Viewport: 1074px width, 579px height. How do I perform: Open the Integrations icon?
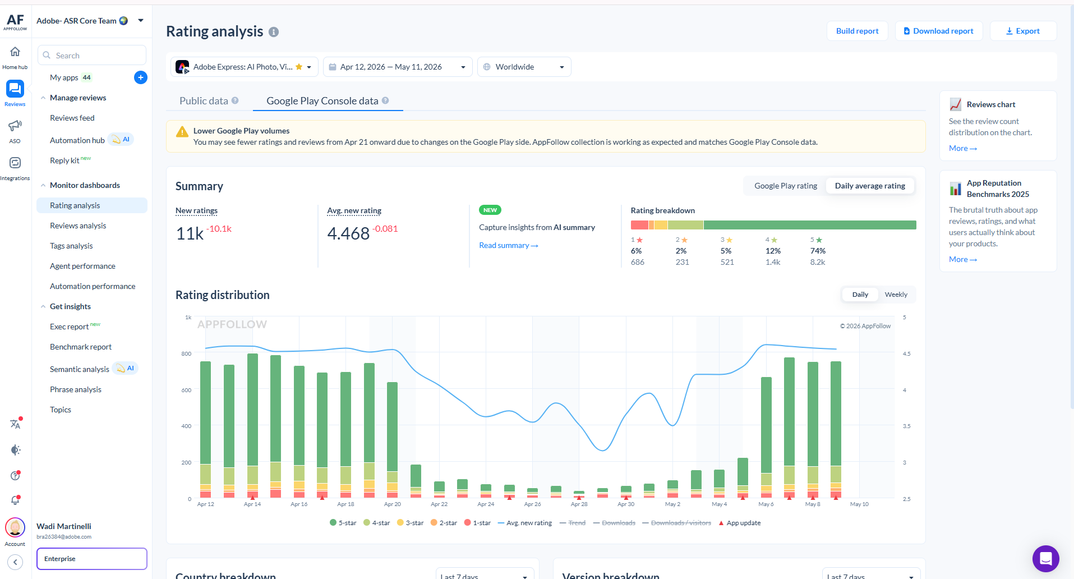15,163
